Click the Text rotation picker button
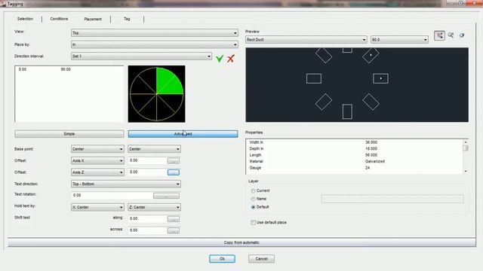 (166, 196)
